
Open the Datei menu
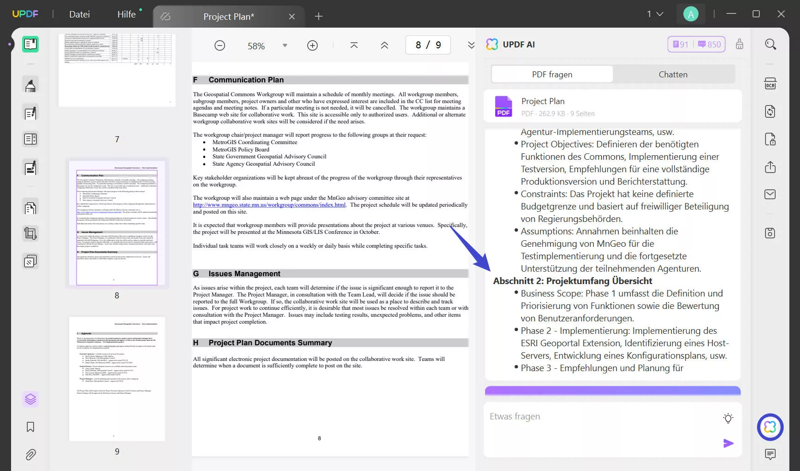coord(79,14)
